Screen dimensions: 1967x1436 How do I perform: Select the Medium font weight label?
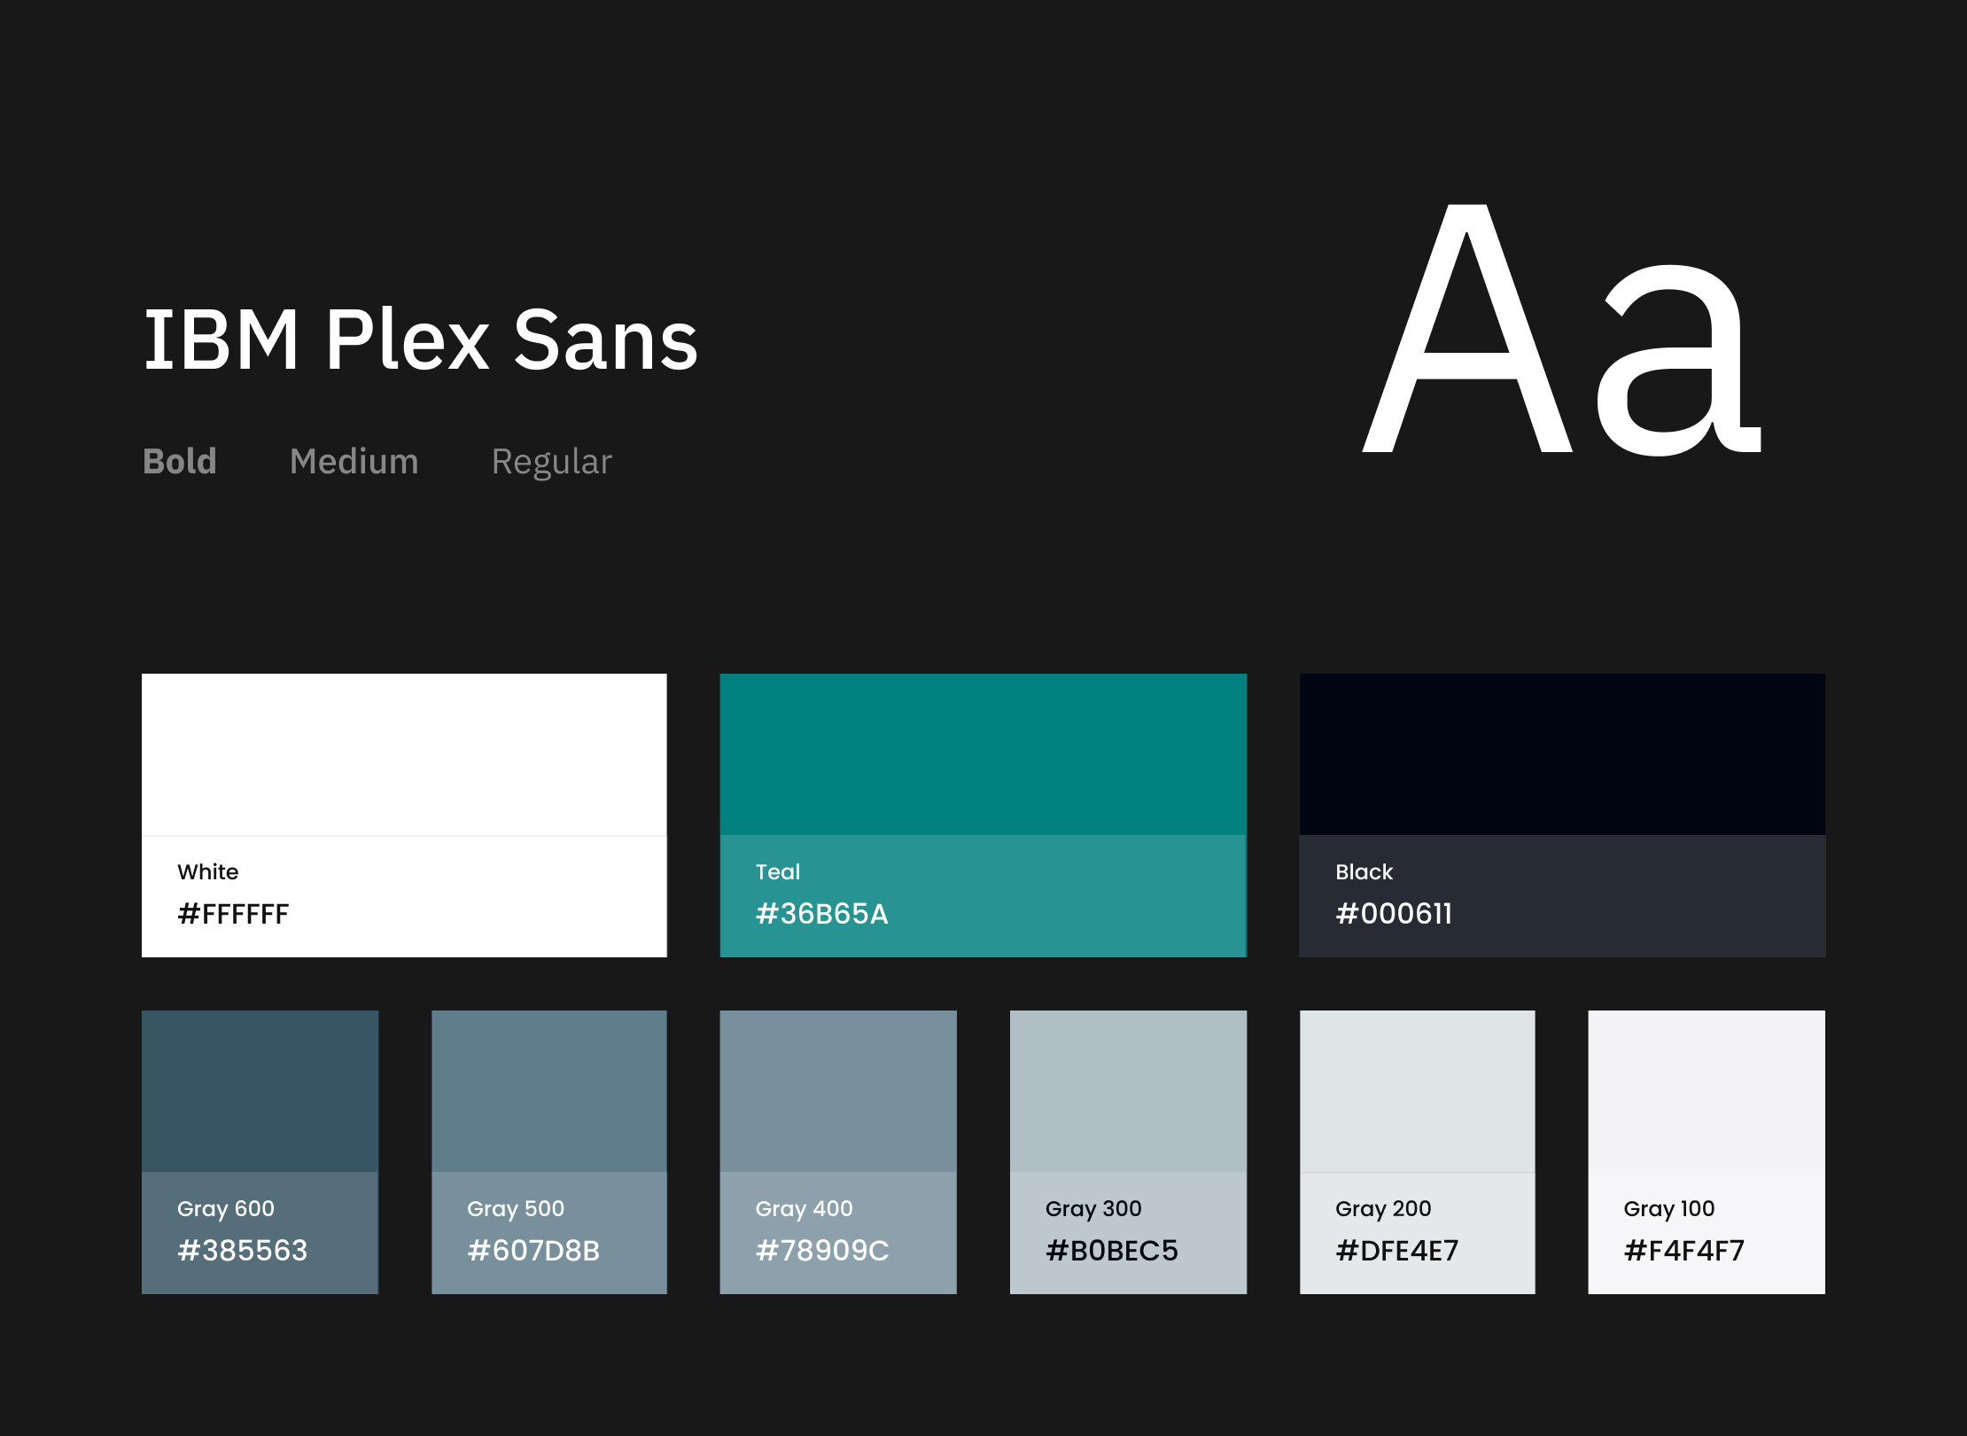click(354, 462)
